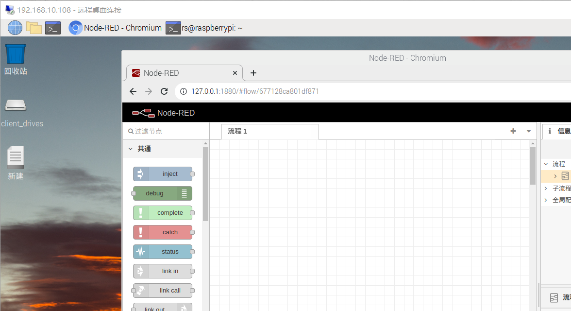Click the palette vertical scrollbar
Viewport: 571px width, 311px height.
[205, 184]
